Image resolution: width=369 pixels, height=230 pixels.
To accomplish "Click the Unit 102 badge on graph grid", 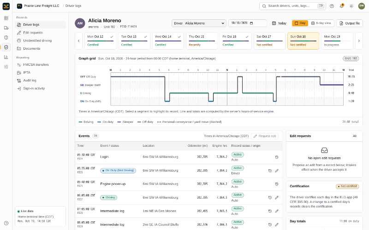I will coord(351,58).
